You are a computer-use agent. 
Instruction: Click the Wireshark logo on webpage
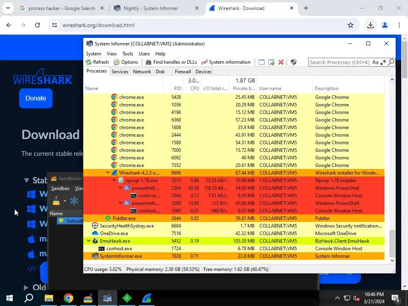coord(42,77)
